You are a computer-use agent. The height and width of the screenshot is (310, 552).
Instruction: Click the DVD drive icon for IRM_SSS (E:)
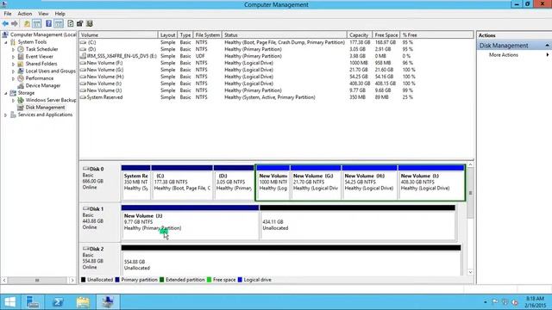click(x=83, y=56)
